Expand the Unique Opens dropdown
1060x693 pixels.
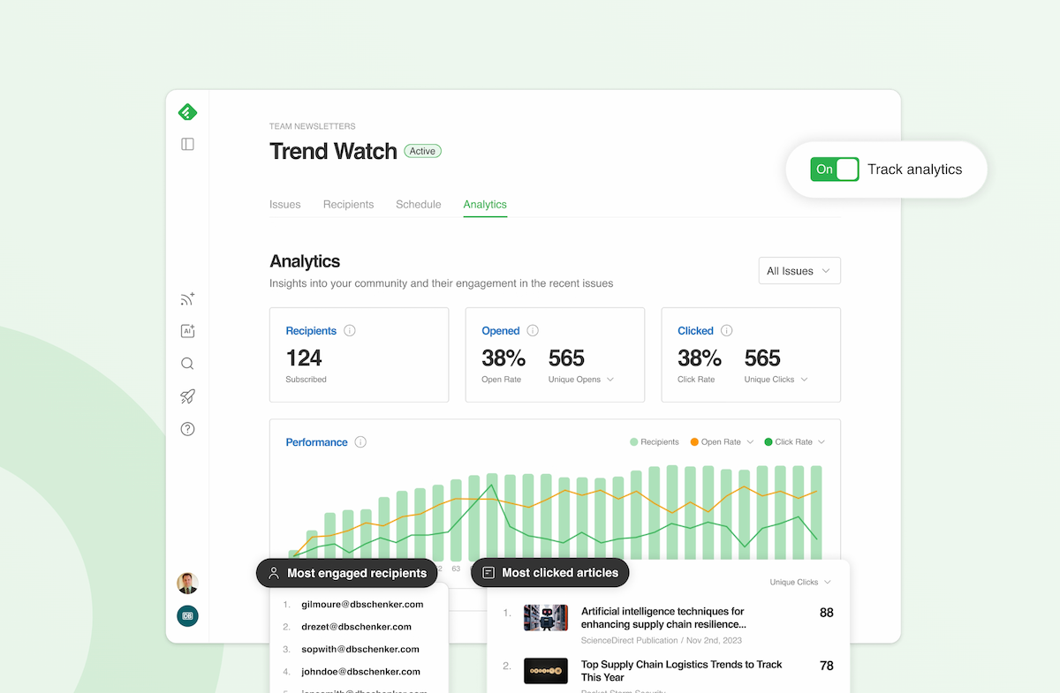coord(581,380)
